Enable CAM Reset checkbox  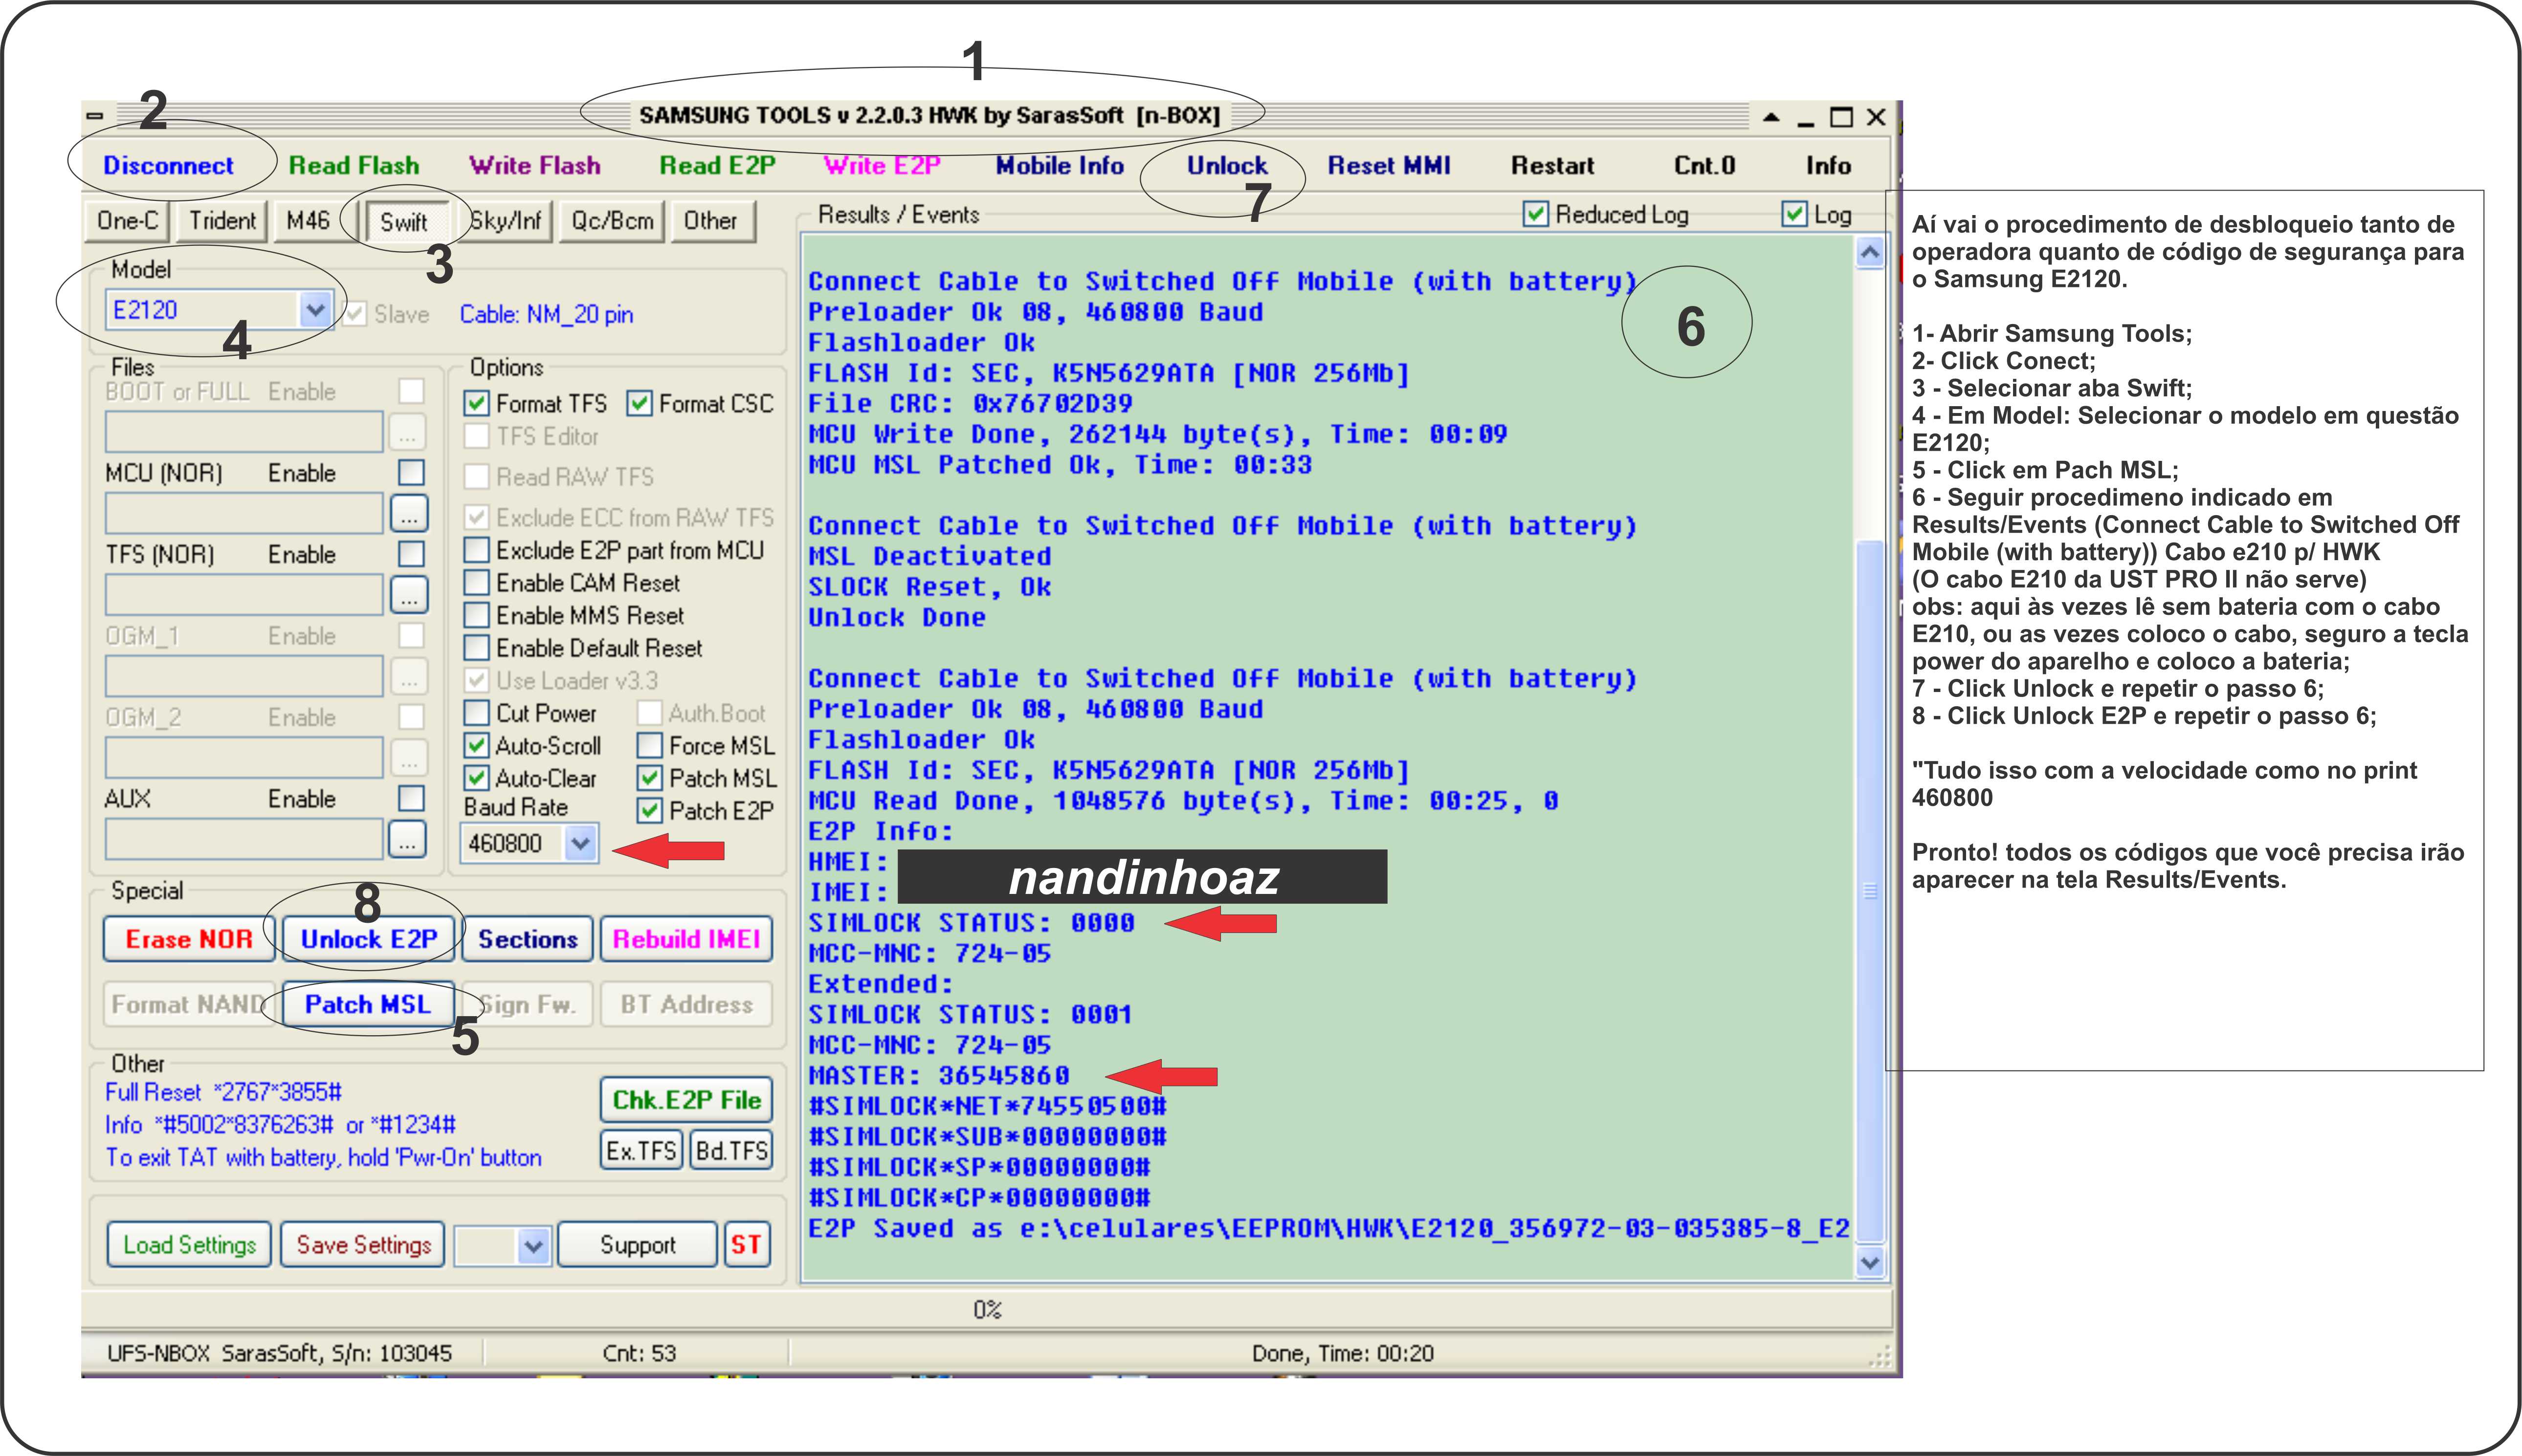tap(477, 583)
